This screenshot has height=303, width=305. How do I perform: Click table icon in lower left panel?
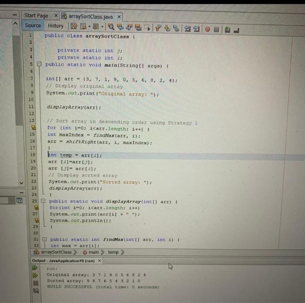click(x=20, y=200)
